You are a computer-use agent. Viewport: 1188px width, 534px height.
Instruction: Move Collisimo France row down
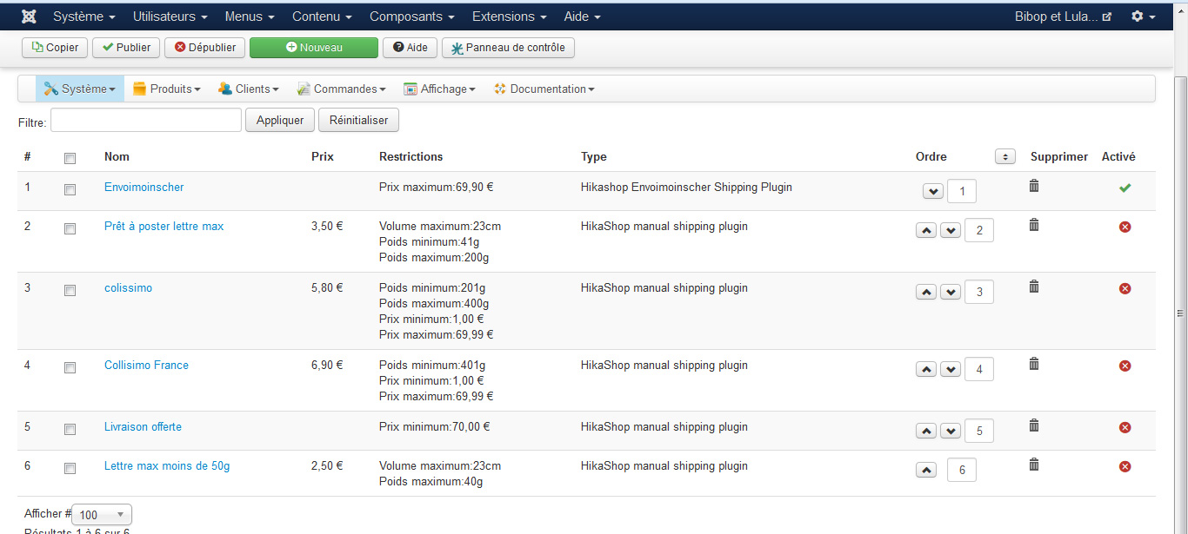pyautogui.click(x=951, y=370)
